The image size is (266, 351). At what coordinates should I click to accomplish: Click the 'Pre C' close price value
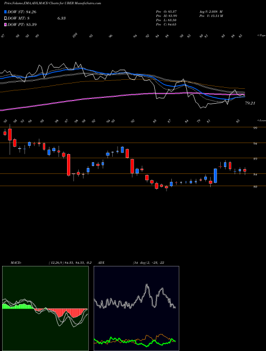click(x=166, y=24)
